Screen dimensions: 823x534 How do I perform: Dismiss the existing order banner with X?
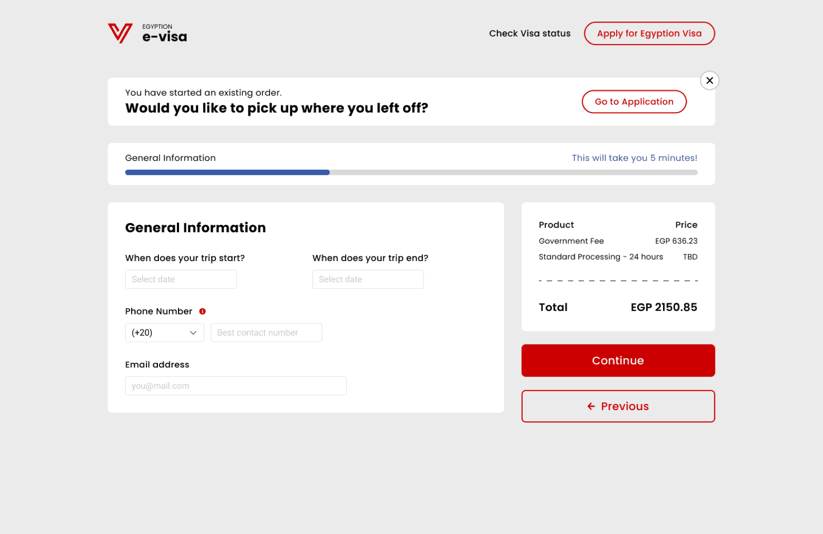click(710, 81)
